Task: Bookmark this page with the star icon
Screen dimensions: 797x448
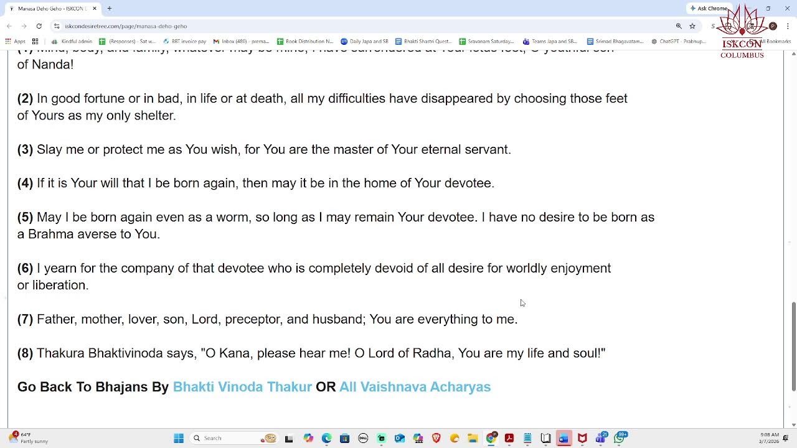Action: (x=692, y=26)
